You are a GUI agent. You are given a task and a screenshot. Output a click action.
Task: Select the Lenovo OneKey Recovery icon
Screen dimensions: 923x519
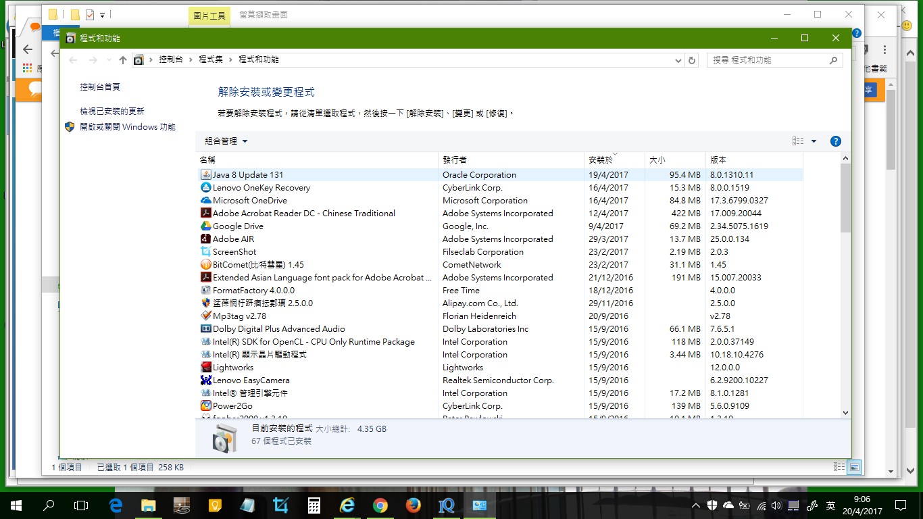click(x=206, y=188)
